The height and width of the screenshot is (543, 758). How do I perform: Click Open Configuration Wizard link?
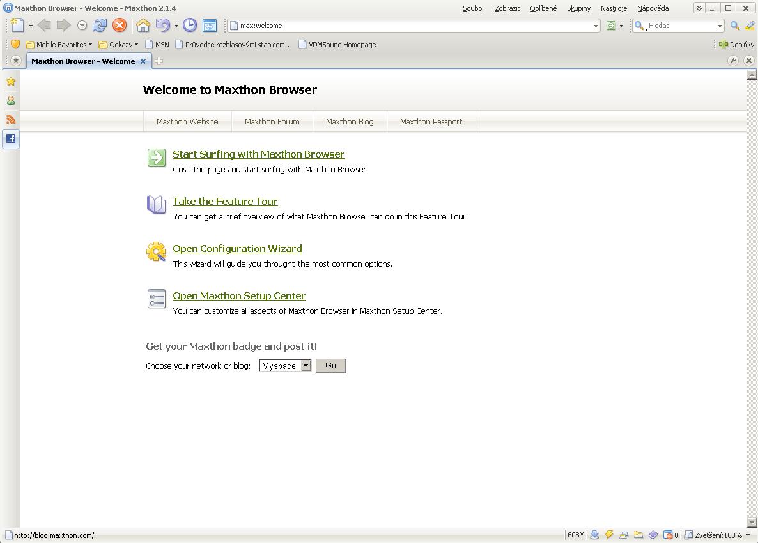click(237, 249)
